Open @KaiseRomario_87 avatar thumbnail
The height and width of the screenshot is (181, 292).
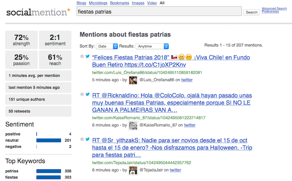133,125
